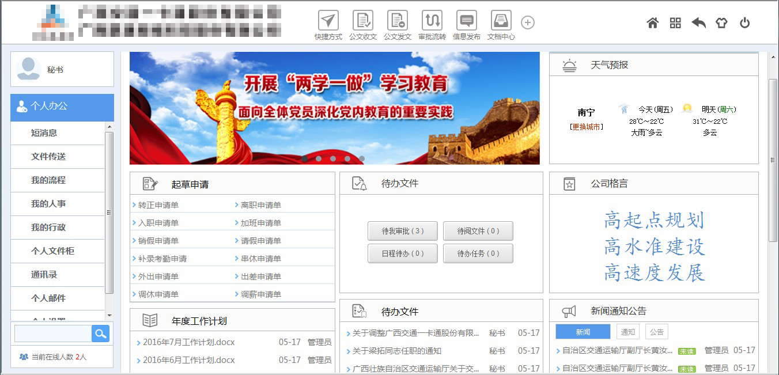
Task: Switch to the 通知 news tab
Action: click(x=627, y=332)
